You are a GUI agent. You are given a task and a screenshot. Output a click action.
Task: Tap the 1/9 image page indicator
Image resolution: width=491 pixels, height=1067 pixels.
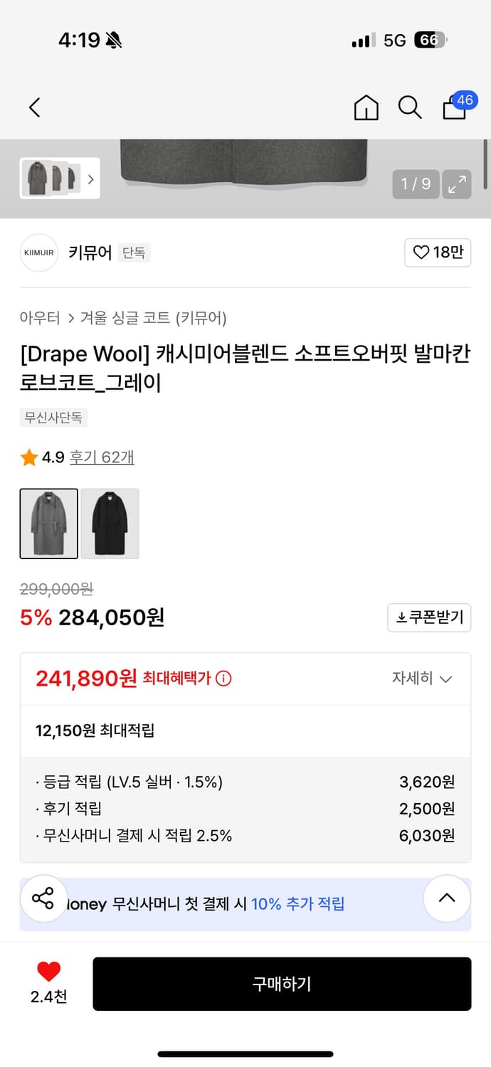point(415,184)
